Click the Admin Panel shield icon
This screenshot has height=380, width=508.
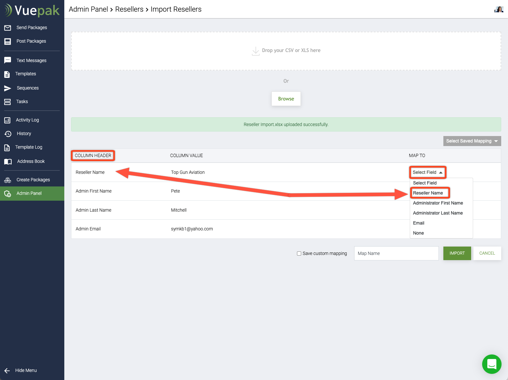pos(7,194)
